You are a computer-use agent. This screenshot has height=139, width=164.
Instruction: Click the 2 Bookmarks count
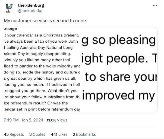(x=84, y=134)
